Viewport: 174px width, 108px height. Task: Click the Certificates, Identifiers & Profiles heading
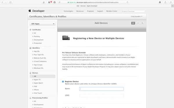pos(48,16)
